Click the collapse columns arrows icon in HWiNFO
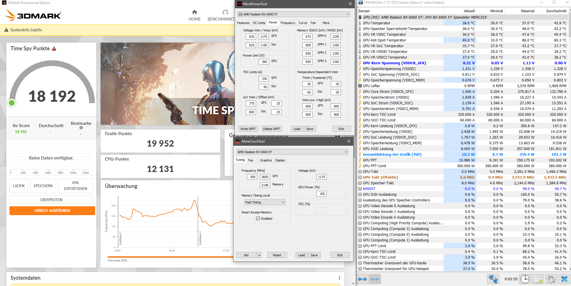571x286 pixels. point(374,279)
